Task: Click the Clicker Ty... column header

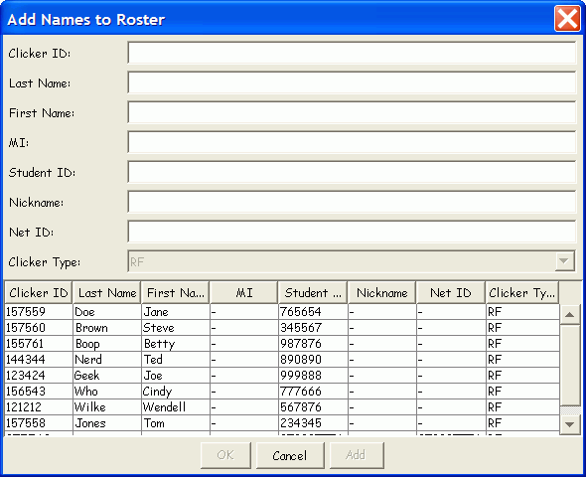Action: click(522, 293)
